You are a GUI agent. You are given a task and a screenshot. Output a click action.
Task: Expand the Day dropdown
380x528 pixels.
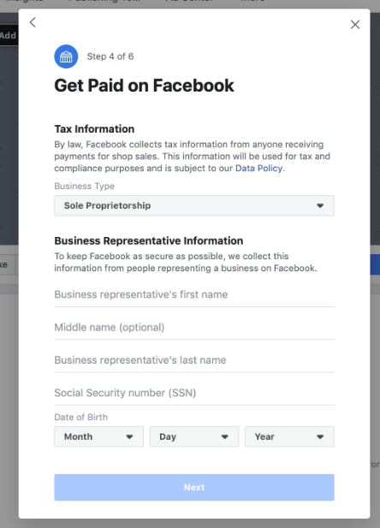(194, 436)
